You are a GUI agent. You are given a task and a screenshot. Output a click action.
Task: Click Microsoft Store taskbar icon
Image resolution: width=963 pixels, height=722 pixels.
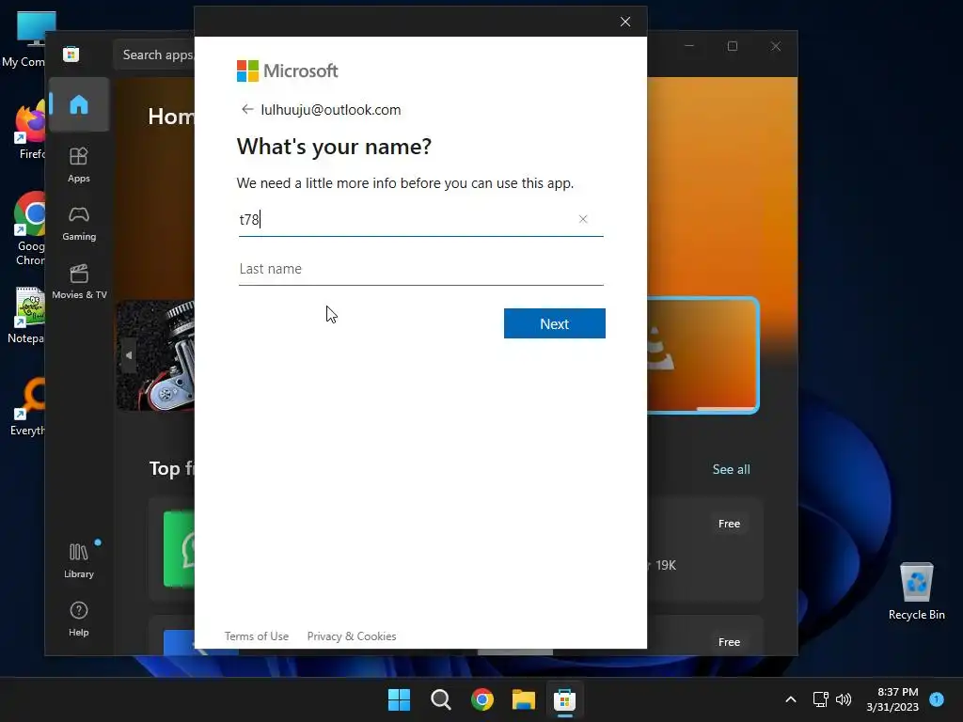[x=564, y=699]
